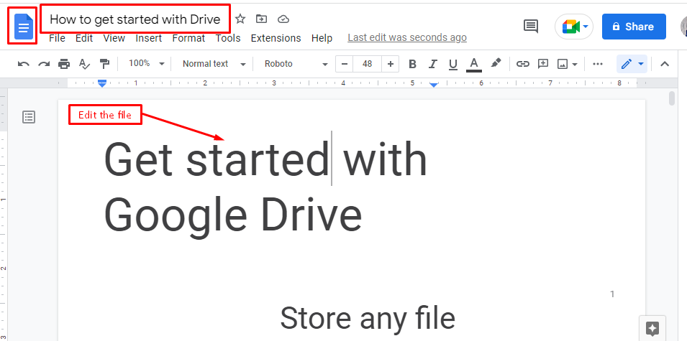This screenshot has height=341, width=687.
Task: Open the Last edit was seconds ago link
Action: (407, 38)
